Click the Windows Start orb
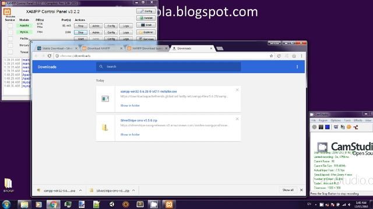This screenshot has height=209, width=373. (x=6, y=204)
